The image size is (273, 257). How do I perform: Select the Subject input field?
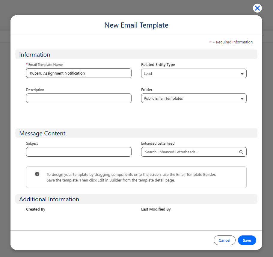79,152
